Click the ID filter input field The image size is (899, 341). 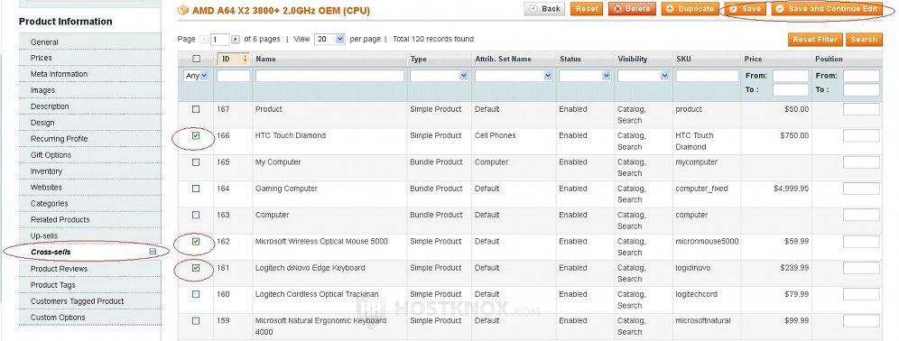point(234,76)
